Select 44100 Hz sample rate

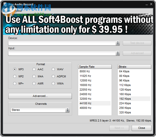click(95, 103)
